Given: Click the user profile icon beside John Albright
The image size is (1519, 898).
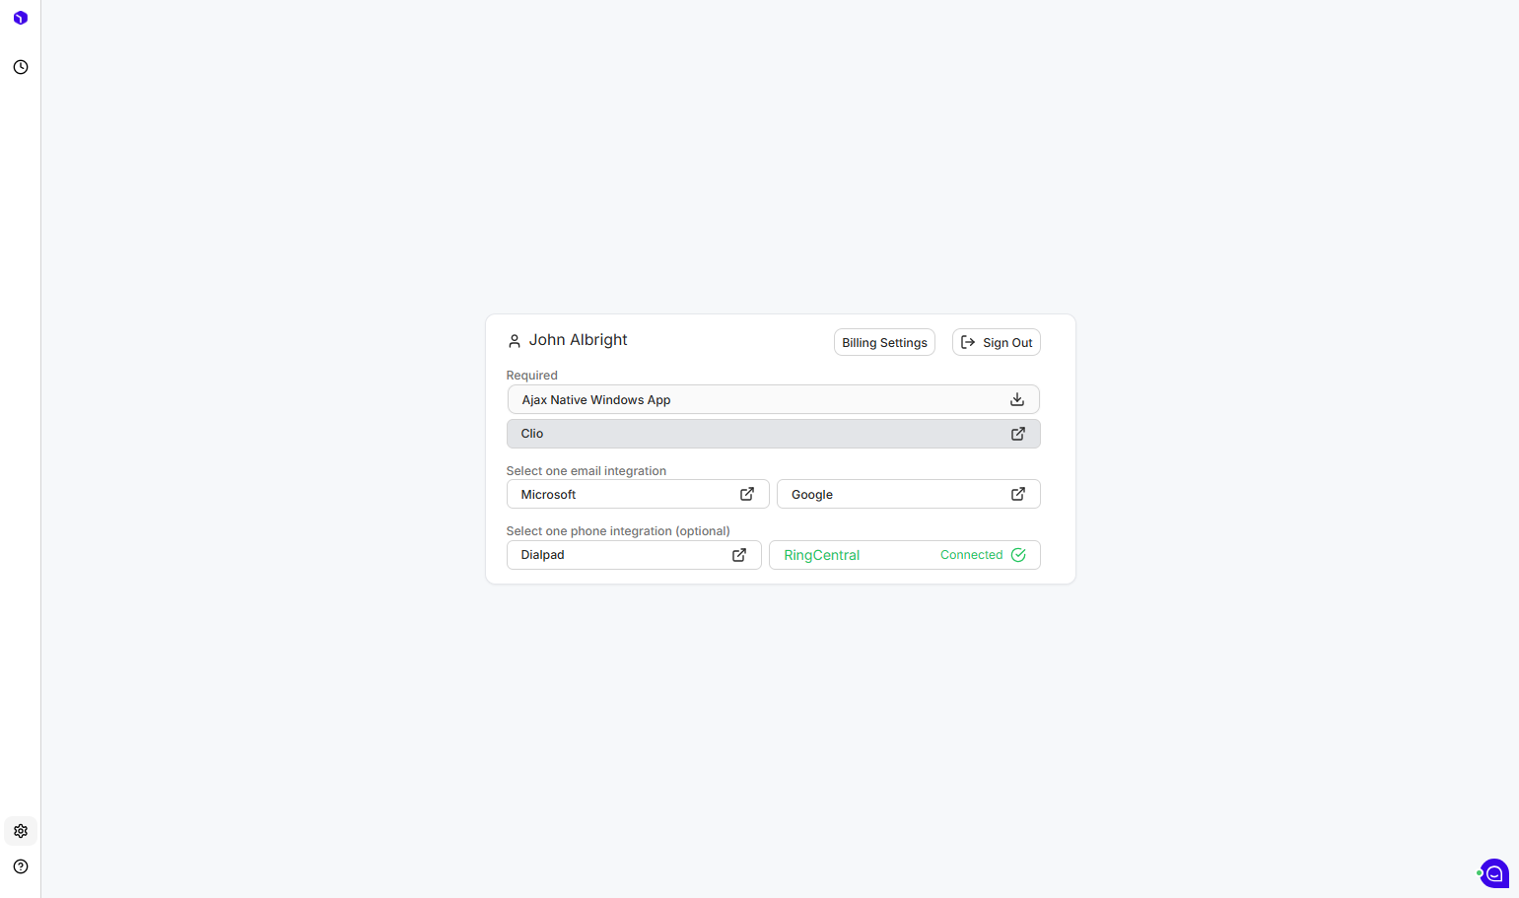Looking at the screenshot, I should click(x=515, y=341).
